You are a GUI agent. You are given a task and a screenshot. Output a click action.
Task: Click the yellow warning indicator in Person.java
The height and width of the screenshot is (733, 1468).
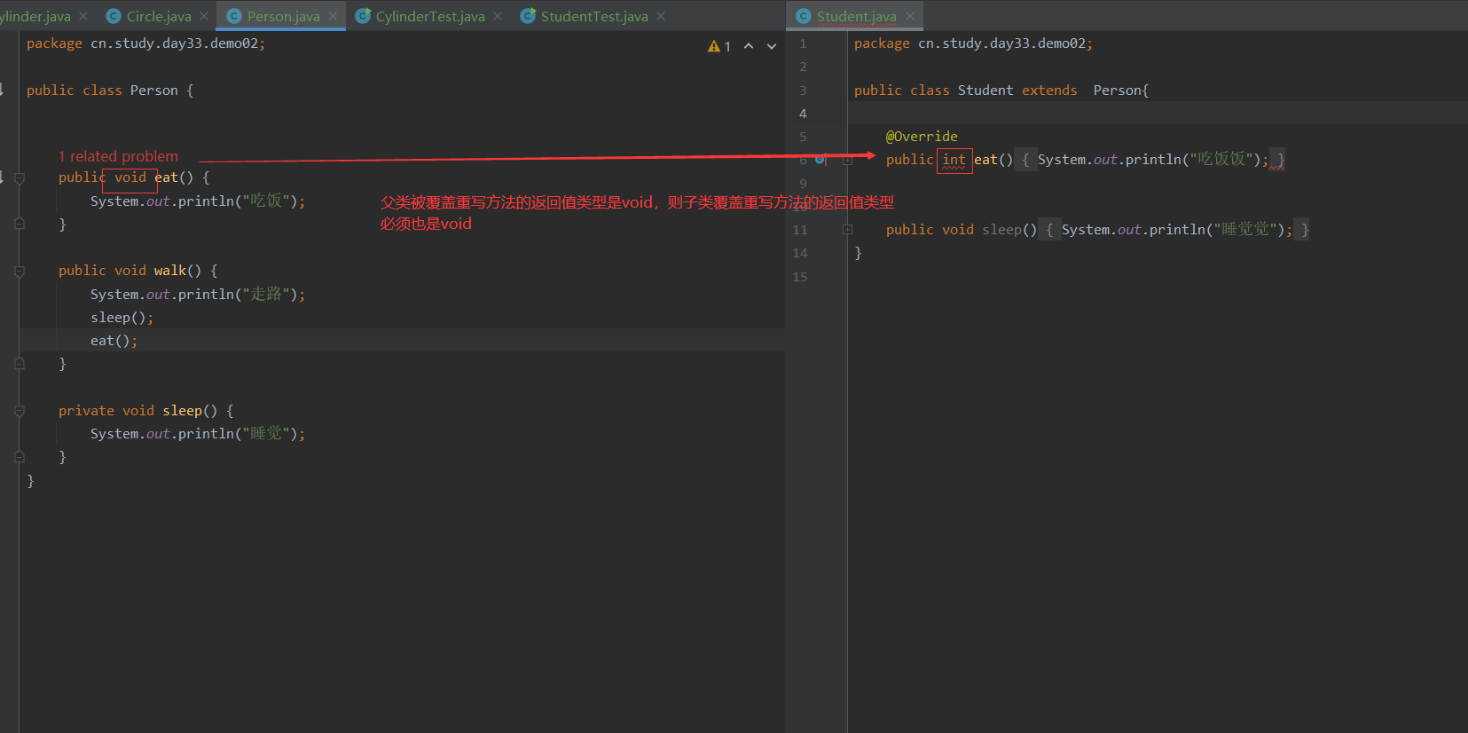point(719,46)
